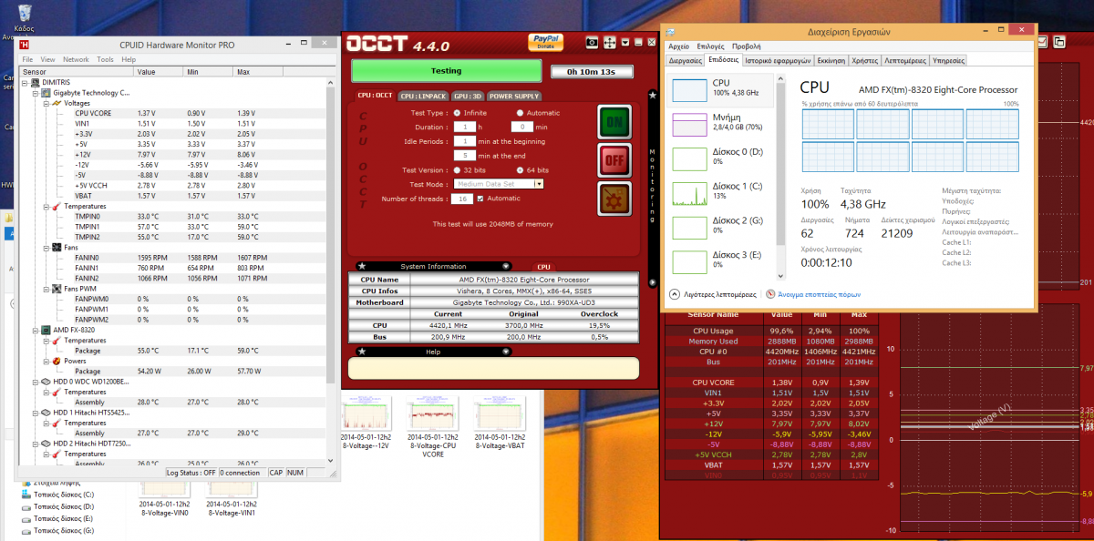Click the Help section star icon in OCCT
Image resolution: width=1094 pixels, height=541 pixels.
[x=362, y=351]
